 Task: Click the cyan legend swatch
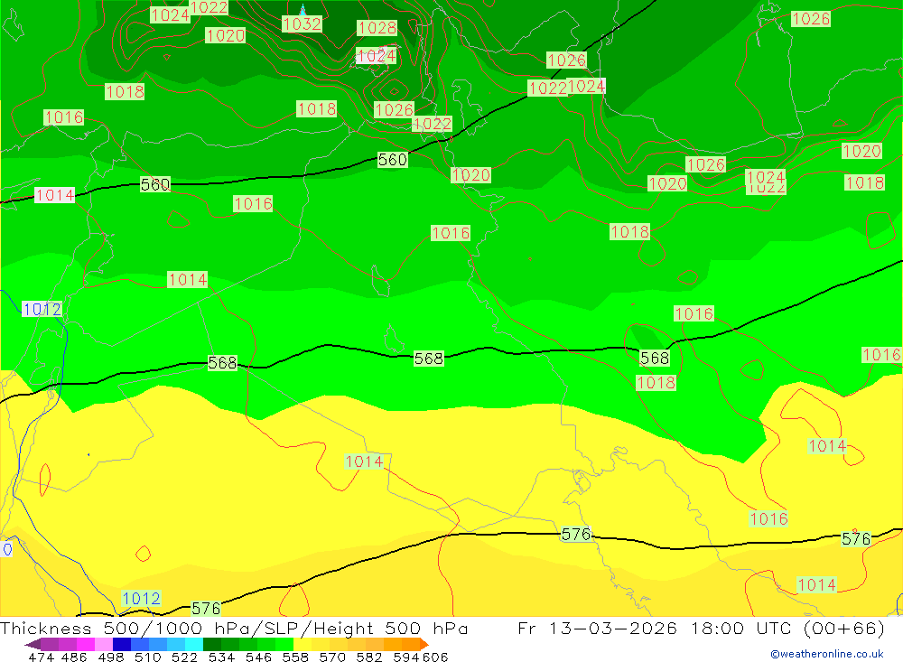[x=194, y=644]
